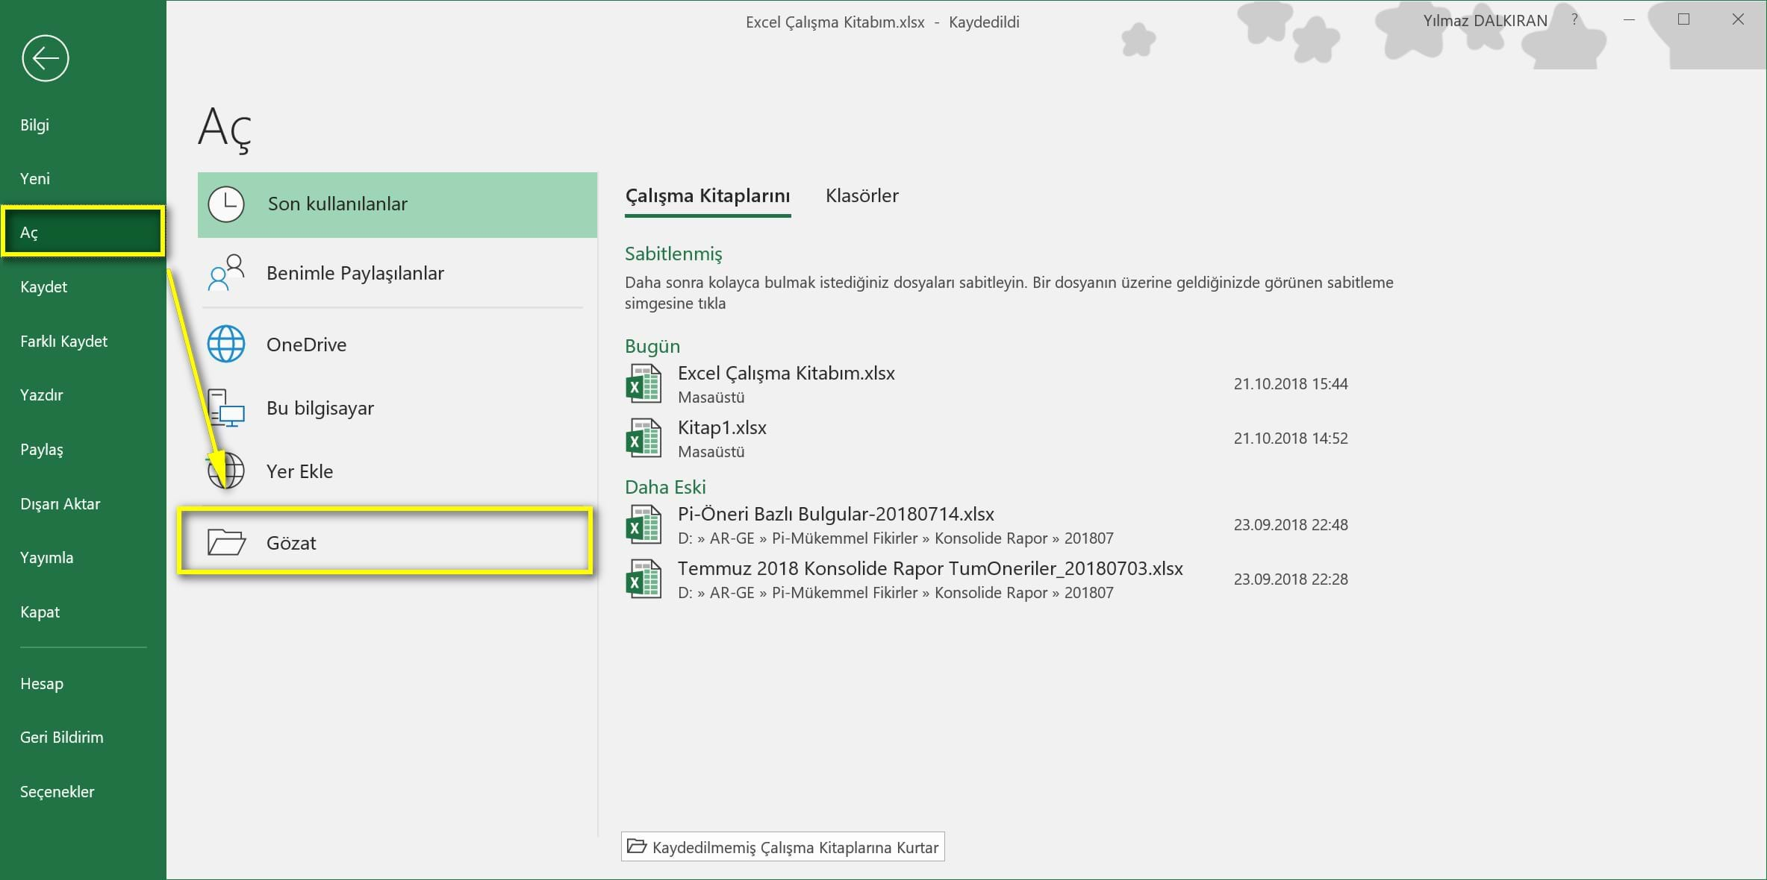Click Excel icon of Pi-Öneri Bazlı Bulgular file
The width and height of the screenshot is (1767, 880).
(643, 525)
